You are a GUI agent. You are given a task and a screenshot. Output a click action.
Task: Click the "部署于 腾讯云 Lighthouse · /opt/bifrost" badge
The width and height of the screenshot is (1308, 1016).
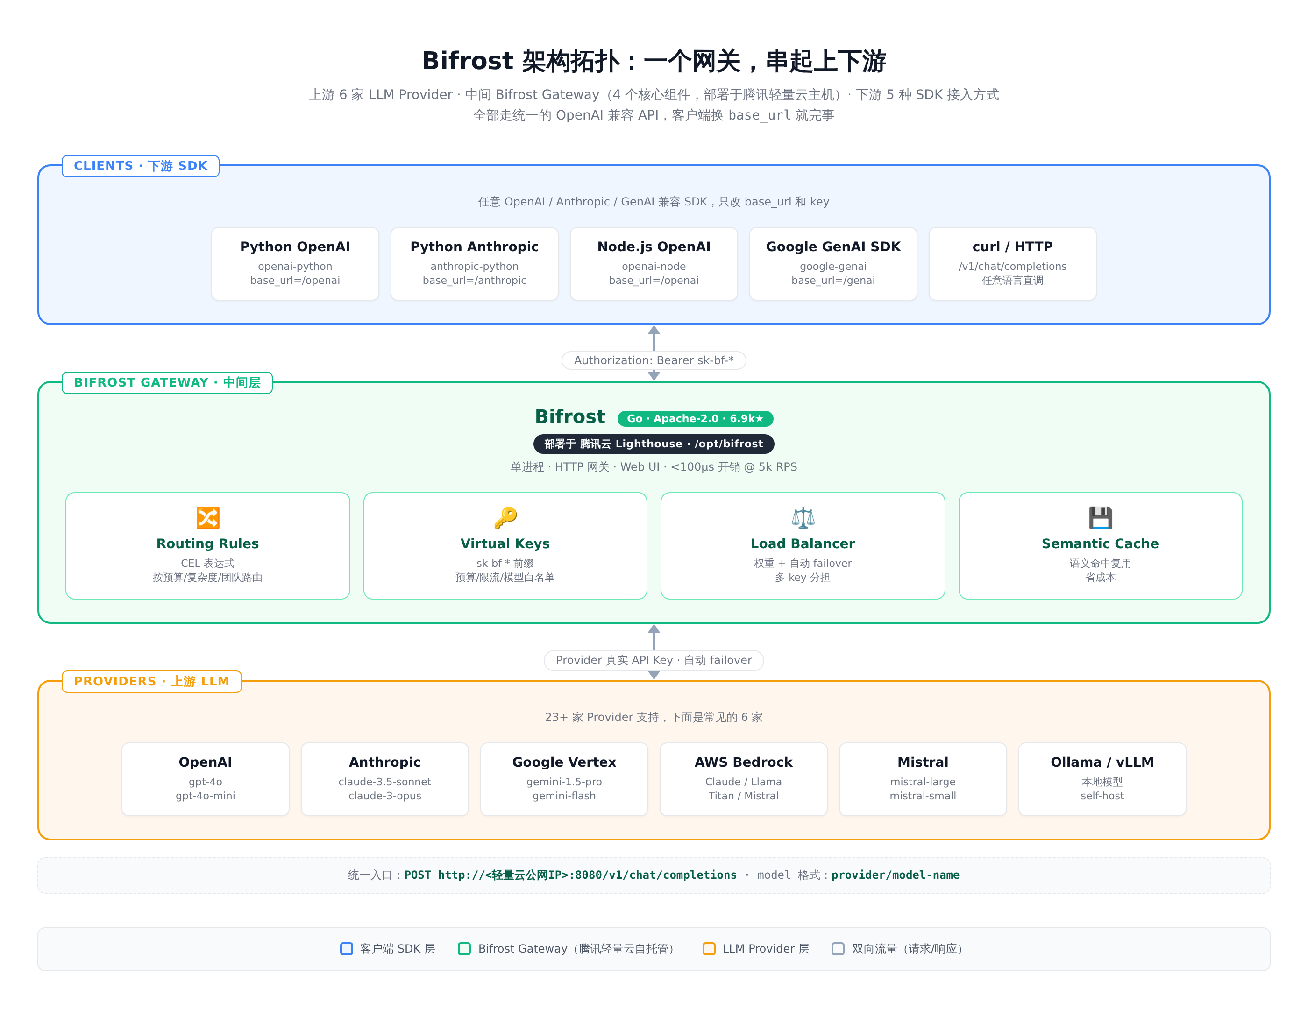click(654, 444)
